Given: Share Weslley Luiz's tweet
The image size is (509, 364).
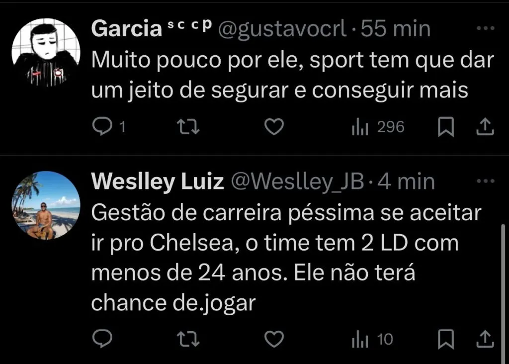Looking at the screenshot, I should click(485, 340).
